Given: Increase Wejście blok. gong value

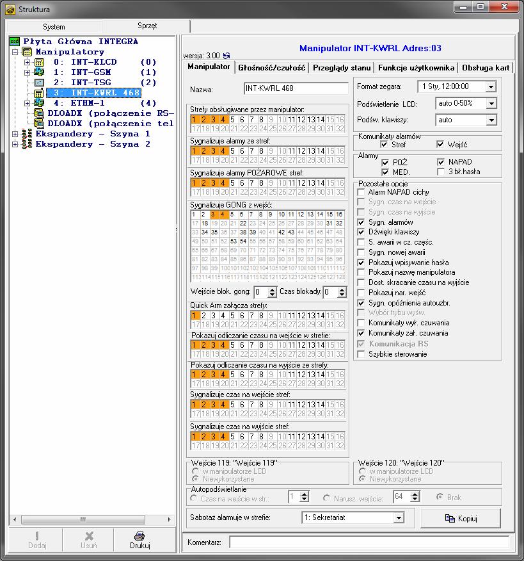Looking at the screenshot, I should tap(272, 289).
